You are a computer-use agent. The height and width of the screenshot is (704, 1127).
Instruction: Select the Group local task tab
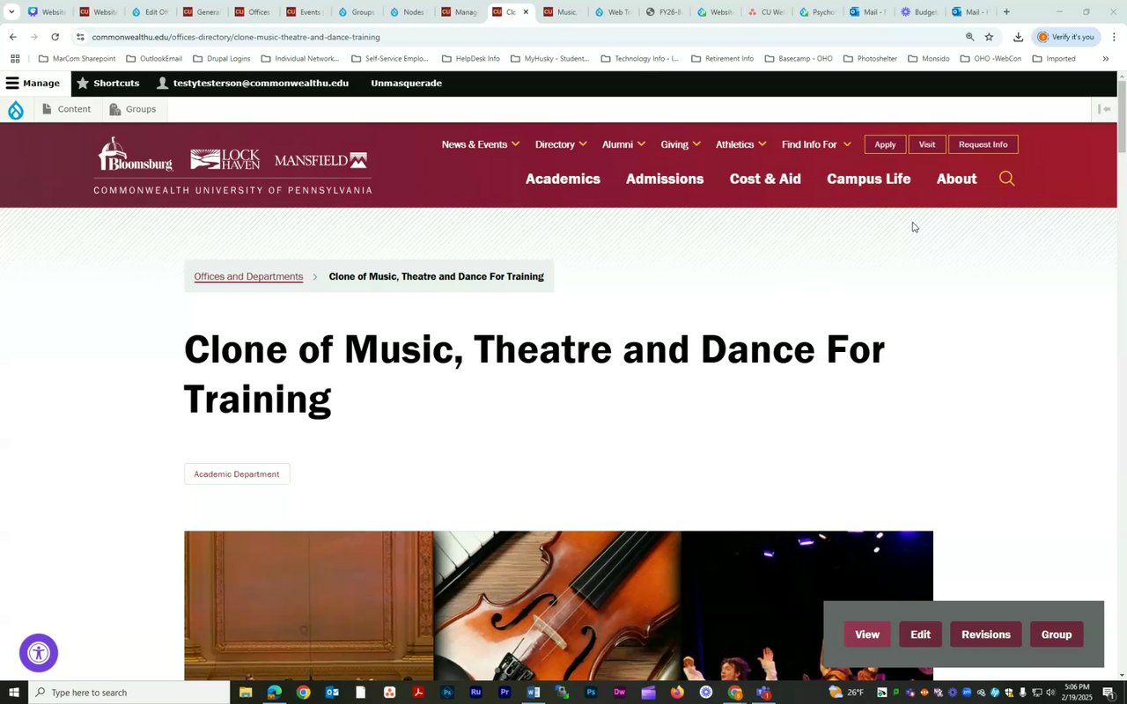[x=1057, y=634]
